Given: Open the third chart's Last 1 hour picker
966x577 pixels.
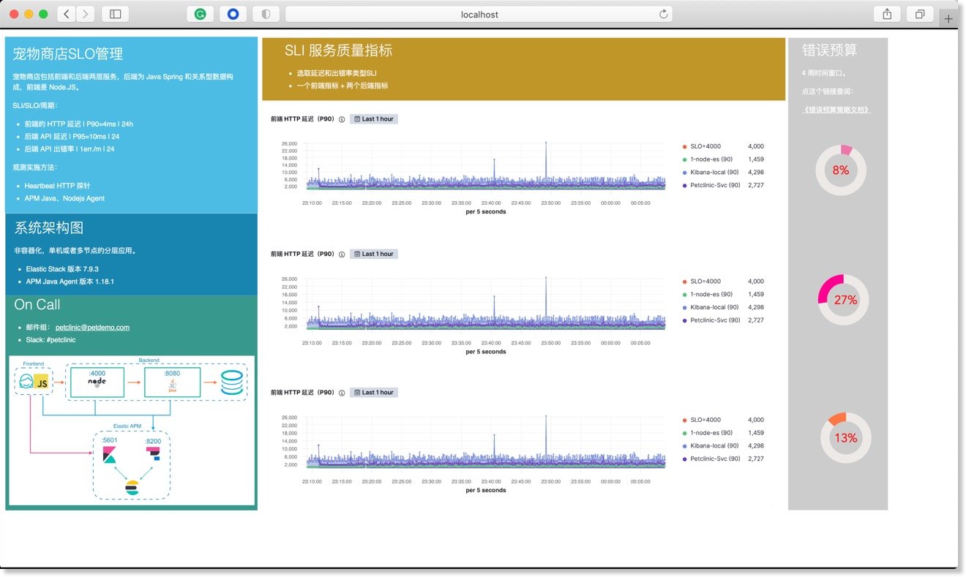Looking at the screenshot, I should [x=374, y=393].
